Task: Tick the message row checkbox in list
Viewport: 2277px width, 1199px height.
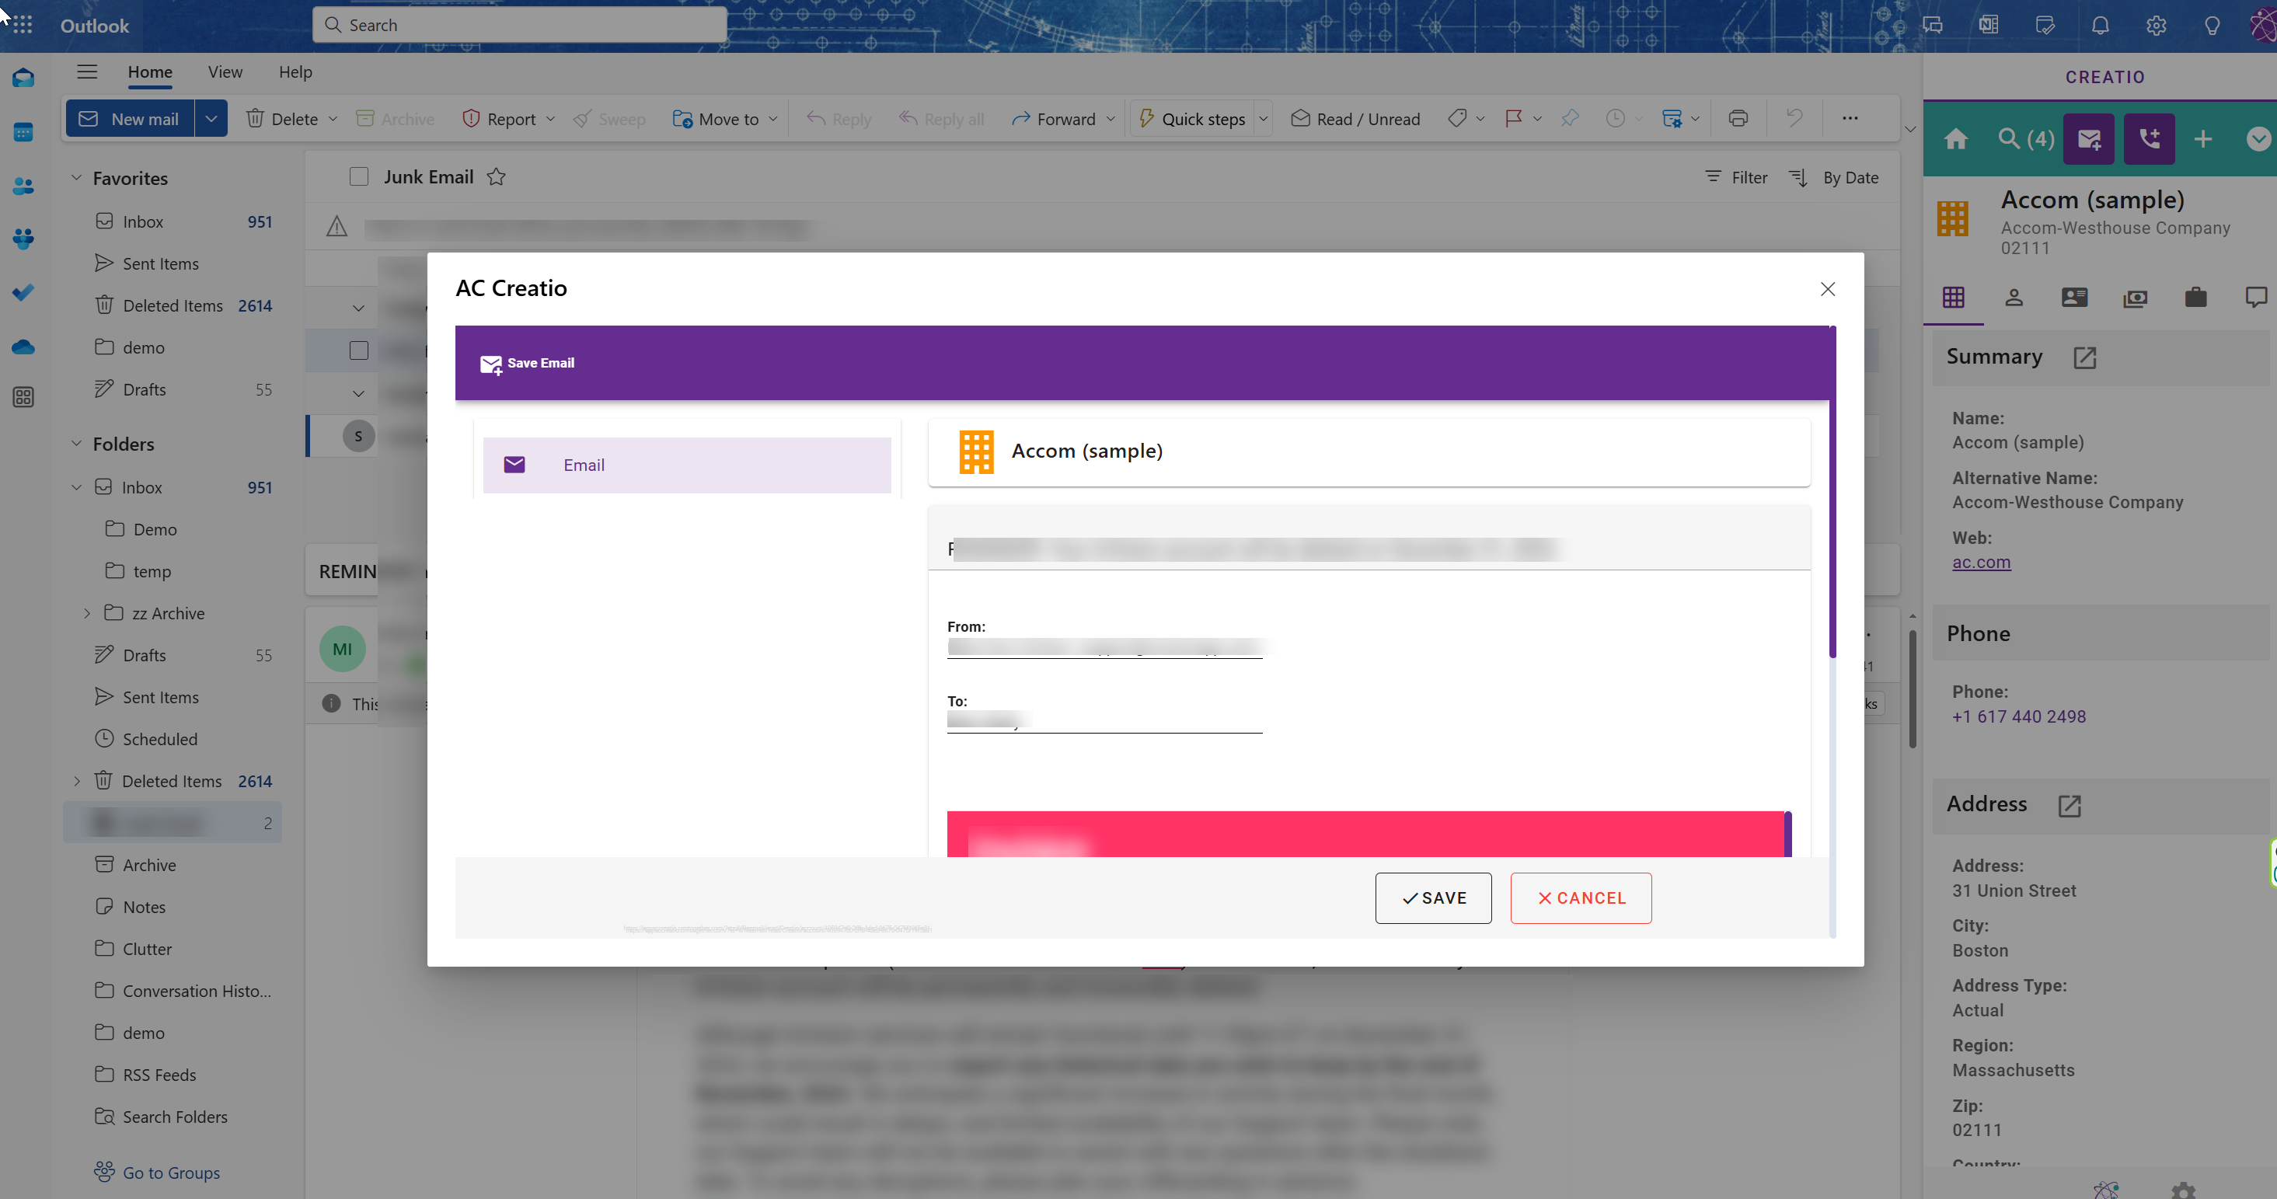Action: point(359,350)
